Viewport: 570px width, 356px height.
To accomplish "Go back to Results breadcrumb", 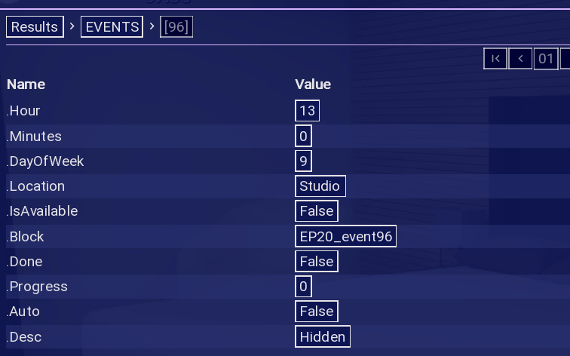I will [x=35, y=27].
